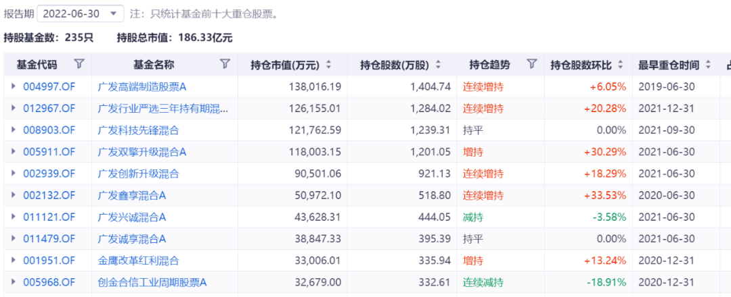Open fund 广发创新升级混合
The height and width of the screenshot is (297, 731).
tap(139, 174)
